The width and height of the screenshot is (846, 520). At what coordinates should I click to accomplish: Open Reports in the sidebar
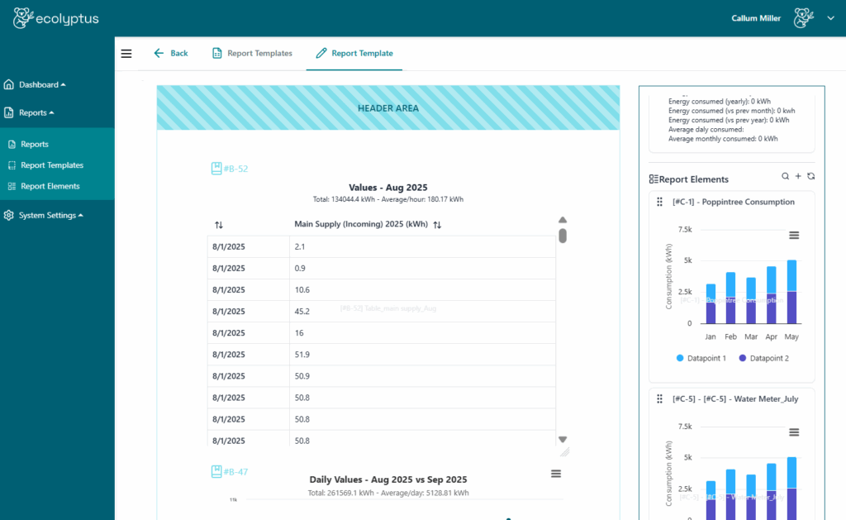[35, 144]
